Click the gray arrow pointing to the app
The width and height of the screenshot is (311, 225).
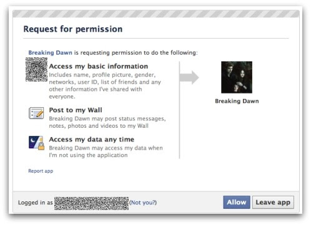189,77
